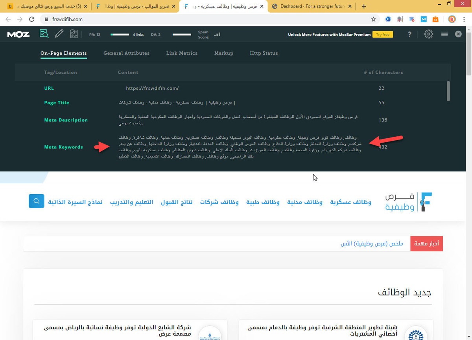
Task: Click the Meta Keywords row label
Action: click(63, 147)
